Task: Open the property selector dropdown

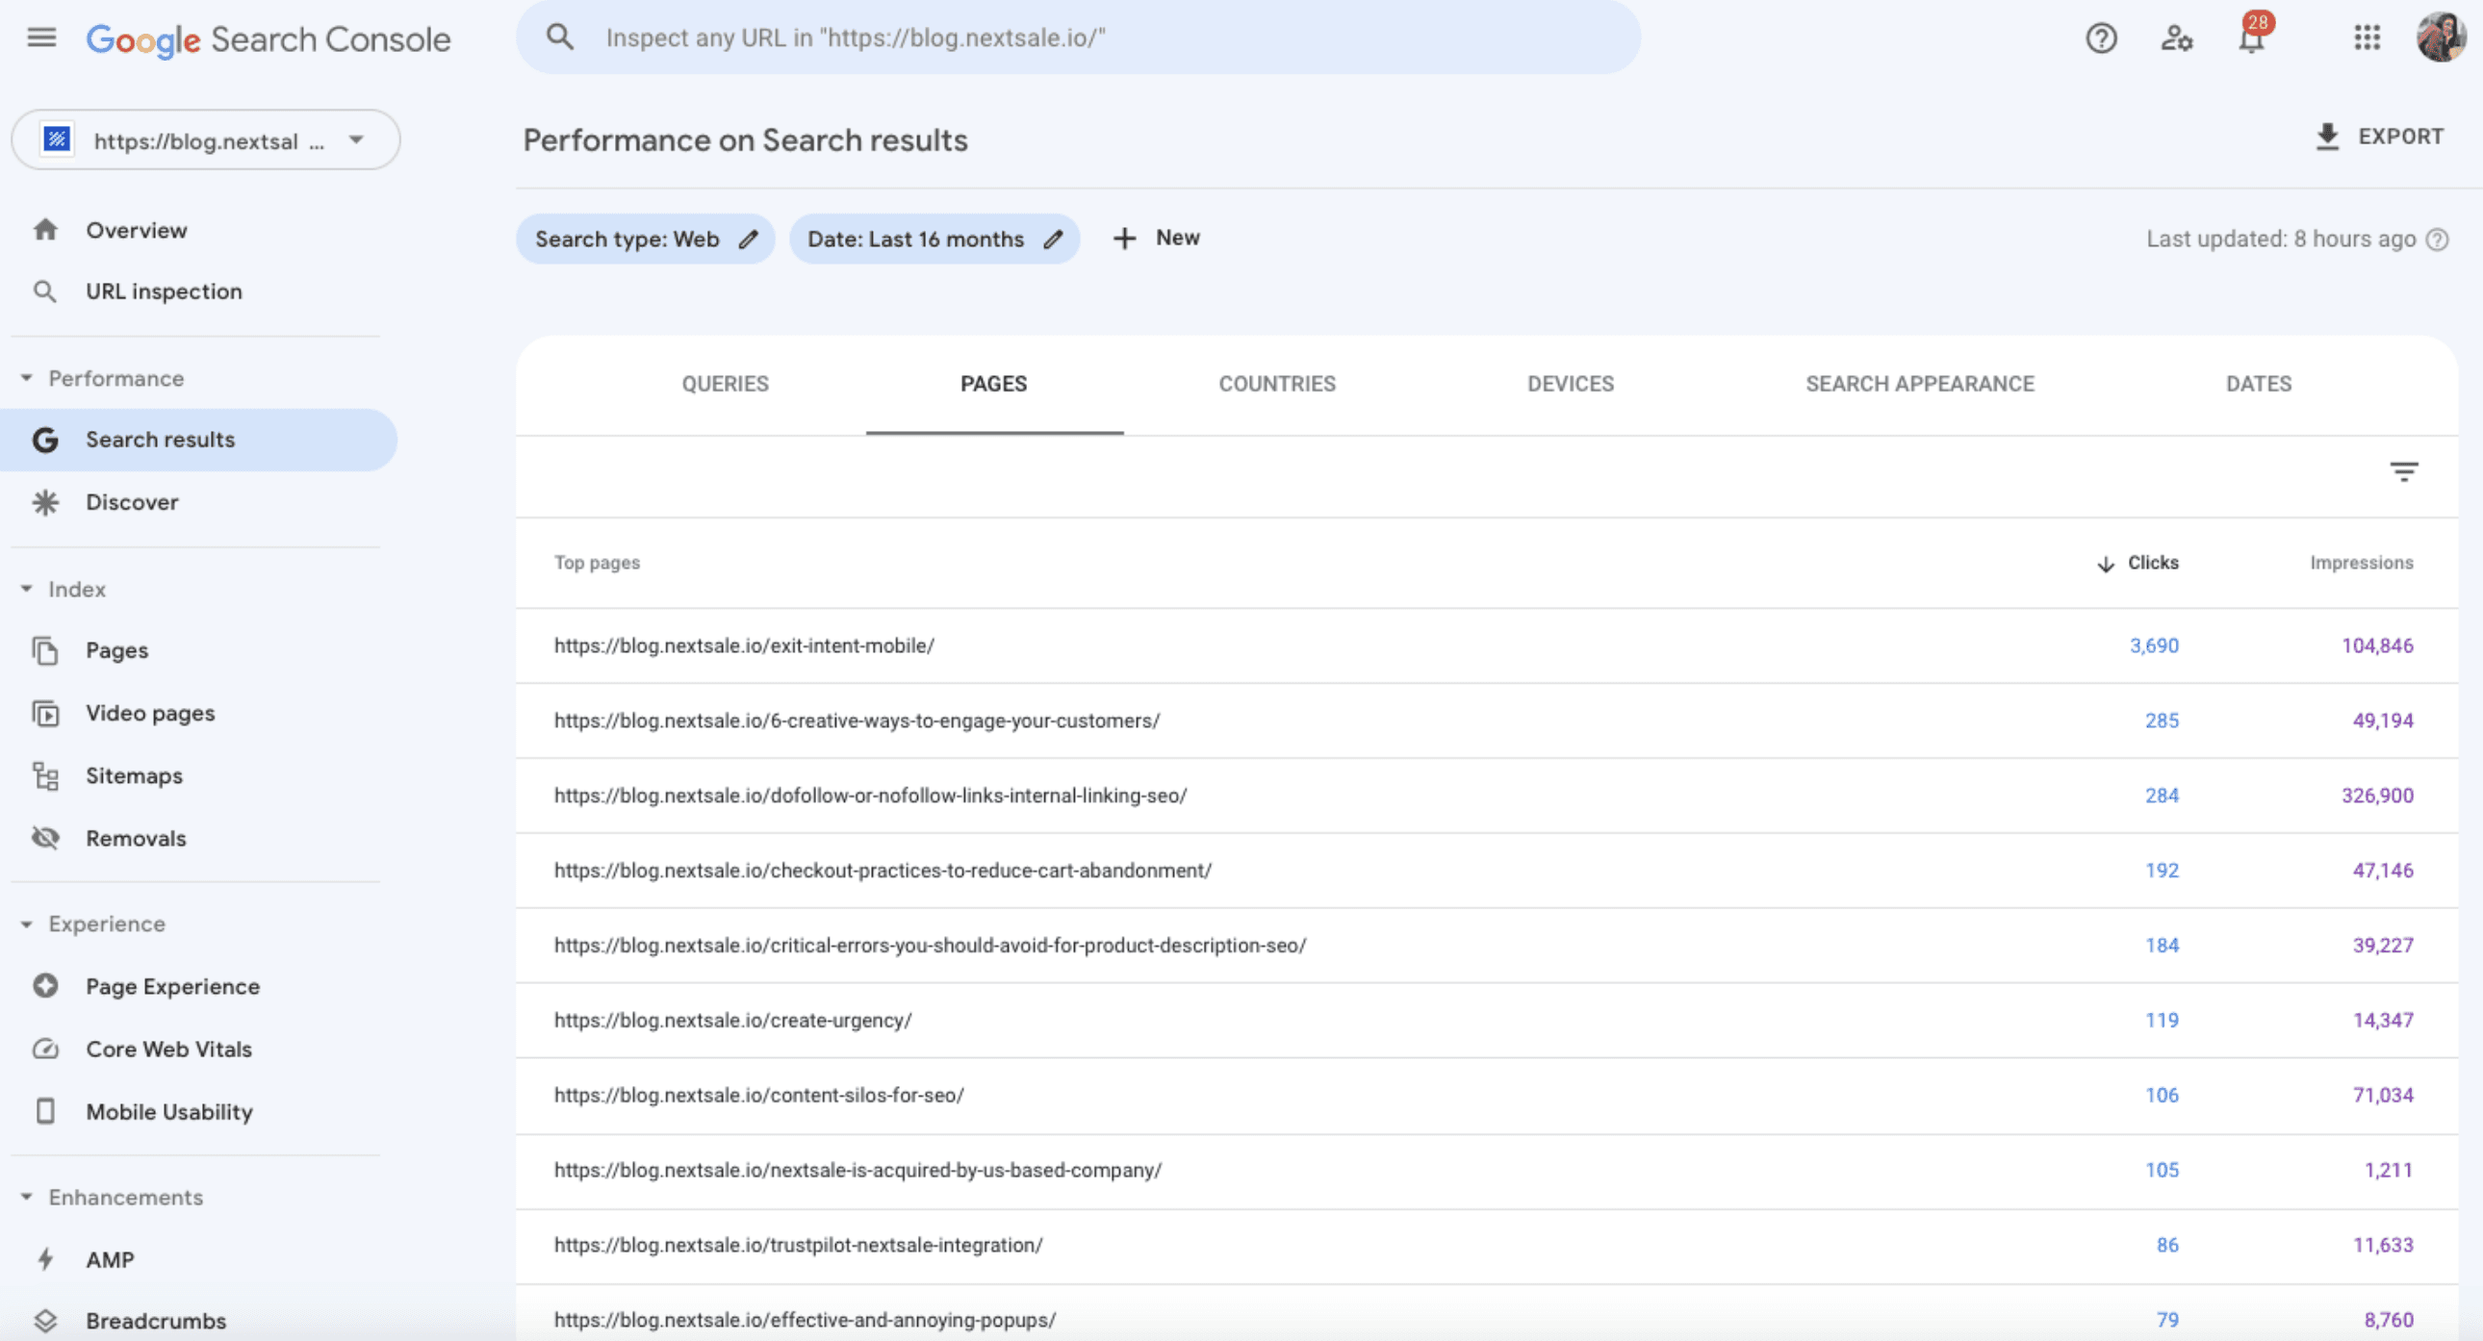Action: coord(356,139)
